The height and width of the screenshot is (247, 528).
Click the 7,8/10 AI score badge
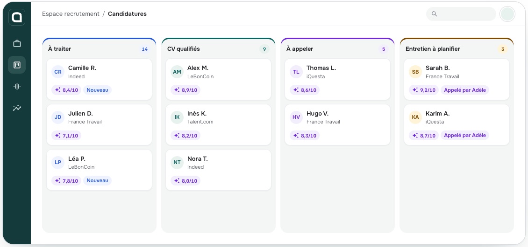(x=66, y=181)
